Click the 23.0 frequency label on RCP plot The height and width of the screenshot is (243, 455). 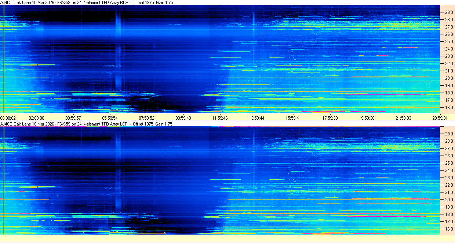pyautogui.click(x=449, y=56)
